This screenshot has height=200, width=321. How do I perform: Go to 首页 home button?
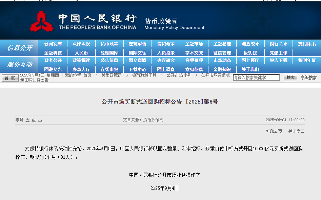10,78
